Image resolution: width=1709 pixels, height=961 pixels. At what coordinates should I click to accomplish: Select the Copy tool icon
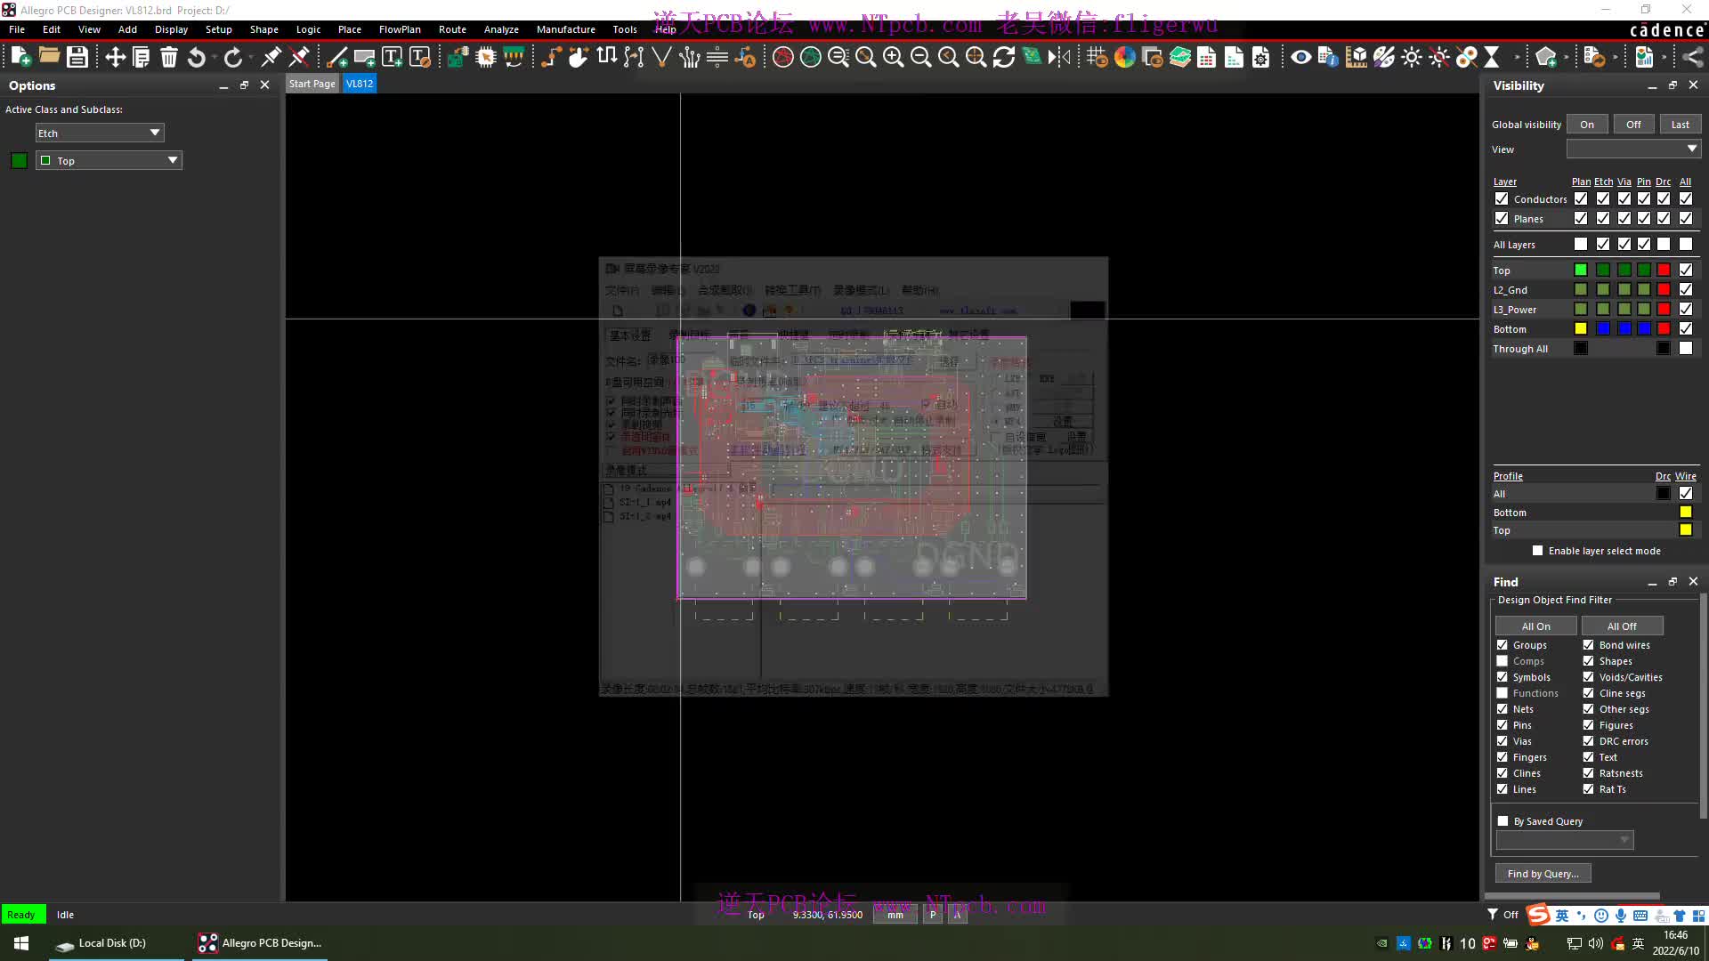141,58
